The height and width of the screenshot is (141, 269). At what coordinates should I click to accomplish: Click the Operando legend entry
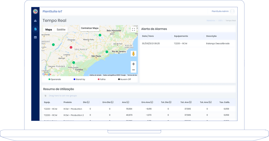point(55,79)
